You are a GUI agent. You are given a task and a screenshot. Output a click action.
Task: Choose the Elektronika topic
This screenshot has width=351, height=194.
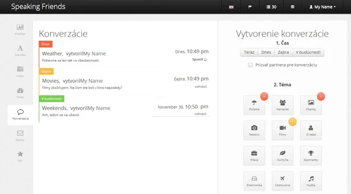pyautogui.click(x=254, y=181)
